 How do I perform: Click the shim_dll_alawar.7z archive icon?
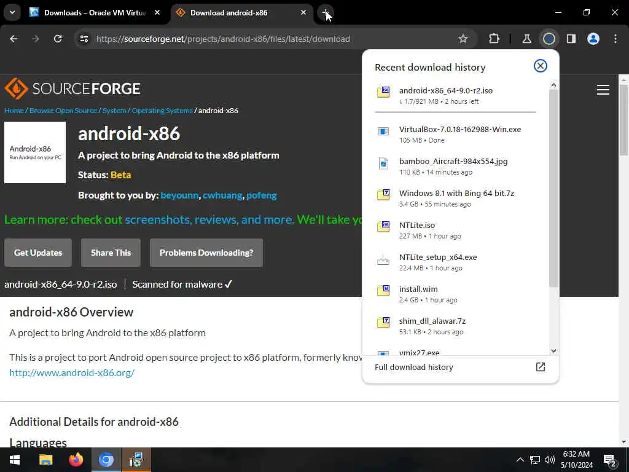pyautogui.click(x=383, y=322)
